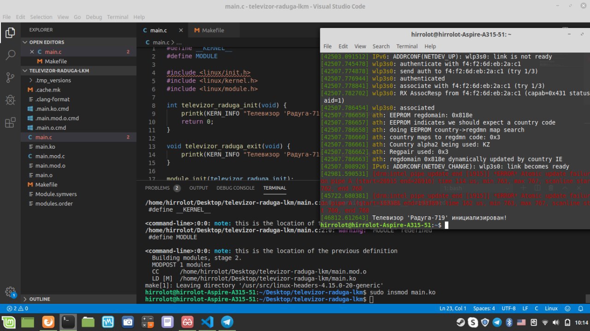This screenshot has height=331, width=590.
Task: Expand the breadcrumb chevron after main.c
Action: click(x=172, y=42)
